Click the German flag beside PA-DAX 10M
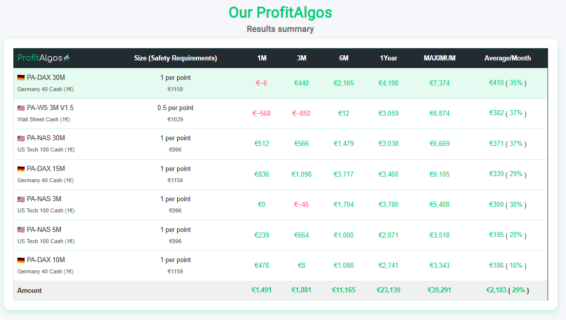Screen dimensions: 566x320 coord(21,260)
